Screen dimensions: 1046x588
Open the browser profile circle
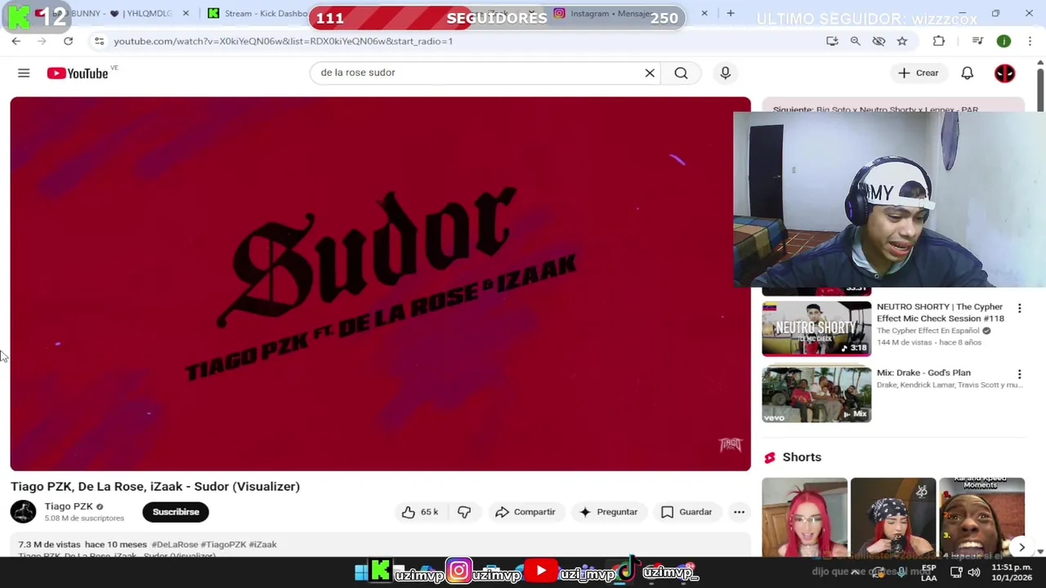coord(1004,41)
